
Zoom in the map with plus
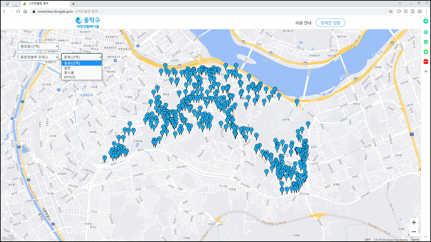click(414, 223)
